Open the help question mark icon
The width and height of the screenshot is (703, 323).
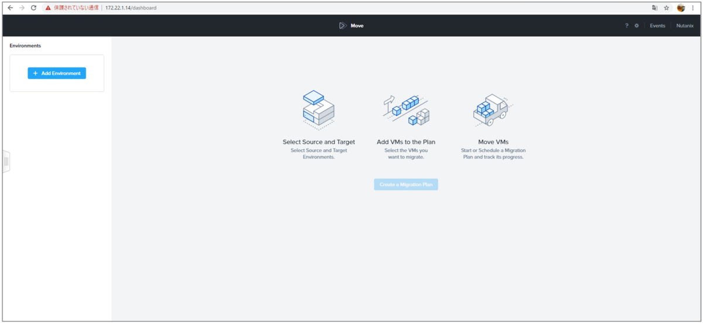626,26
